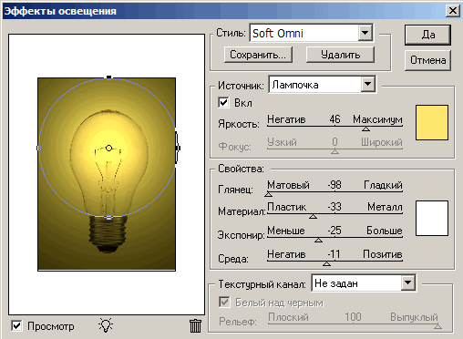Viewport: 463px width, 339px height.
Task: Open the Текстурный канал dropdown
Action: click(x=407, y=283)
